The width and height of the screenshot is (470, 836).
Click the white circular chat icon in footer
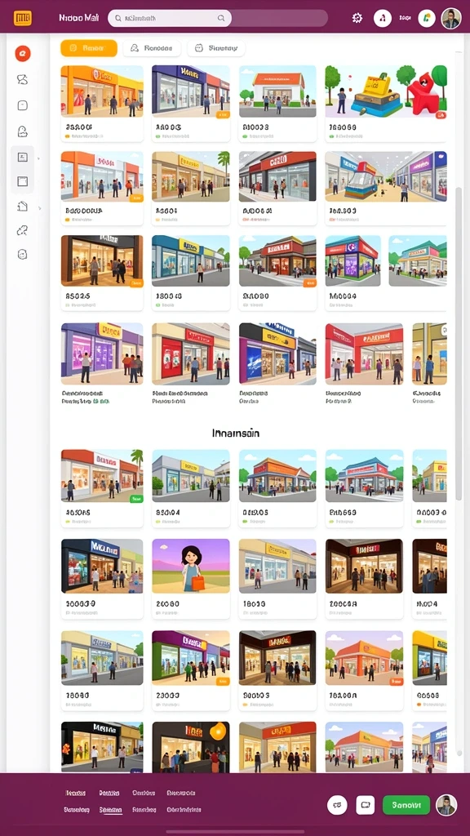pos(337,804)
